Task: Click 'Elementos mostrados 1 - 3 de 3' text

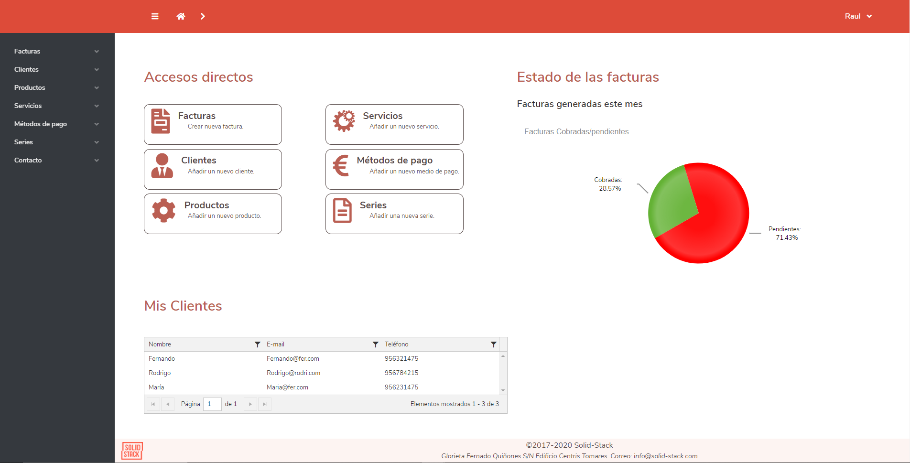Action: [x=455, y=404]
